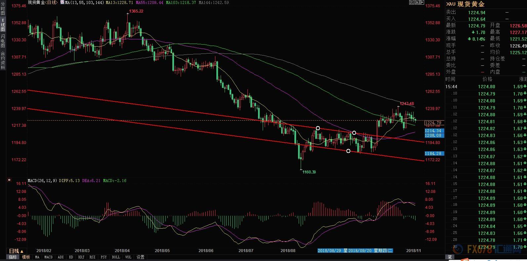The width and height of the screenshot is (527, 261).
Task: Select the RSI indicator button
Action: [x=92, y=257]
